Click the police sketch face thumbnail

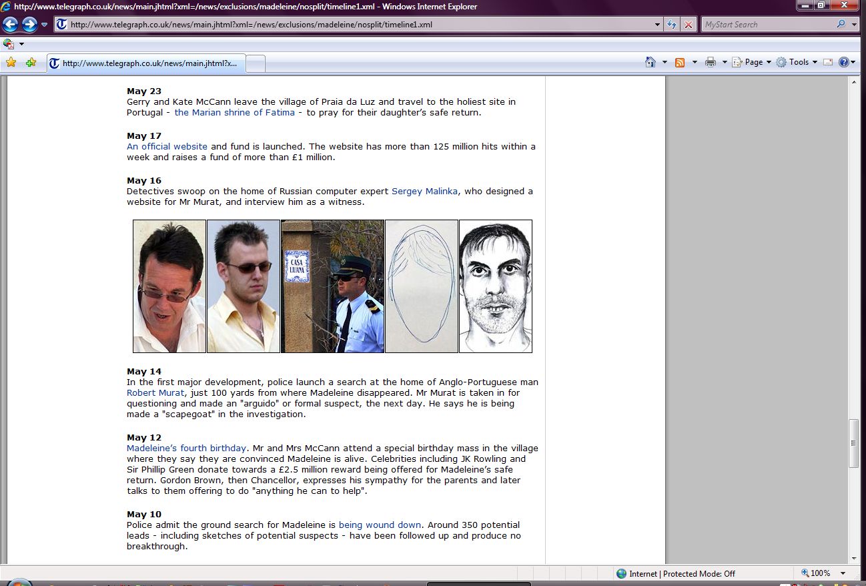[x=495, y=286]
